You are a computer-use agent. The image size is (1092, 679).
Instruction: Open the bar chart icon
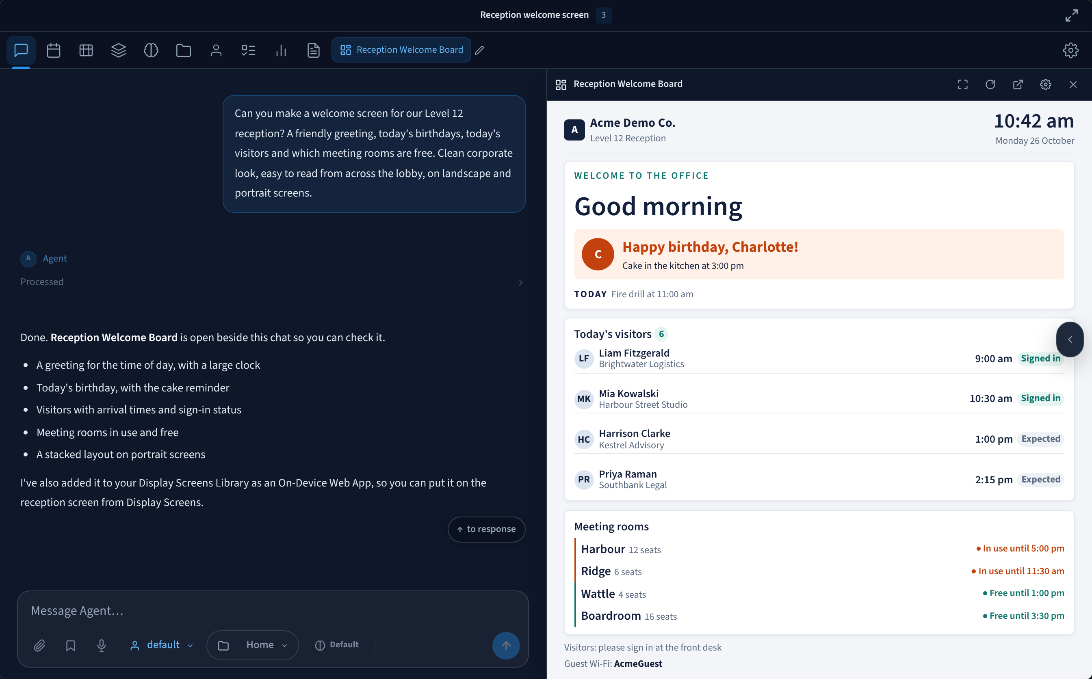tap(281, 50)
